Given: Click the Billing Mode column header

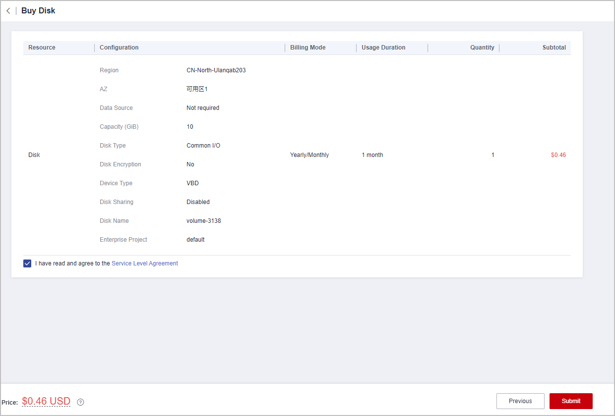Looking at the screenshot, I should point(307,48).
